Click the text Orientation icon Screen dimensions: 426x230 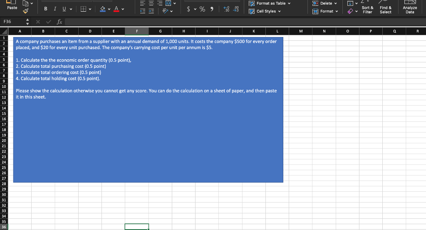tap(165, 11)
